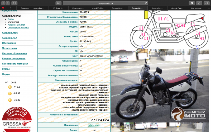This screenshot has width=211, height=132.
Task: Click the frame number 'SJ45A-504496'
Action: pos(87,36)
